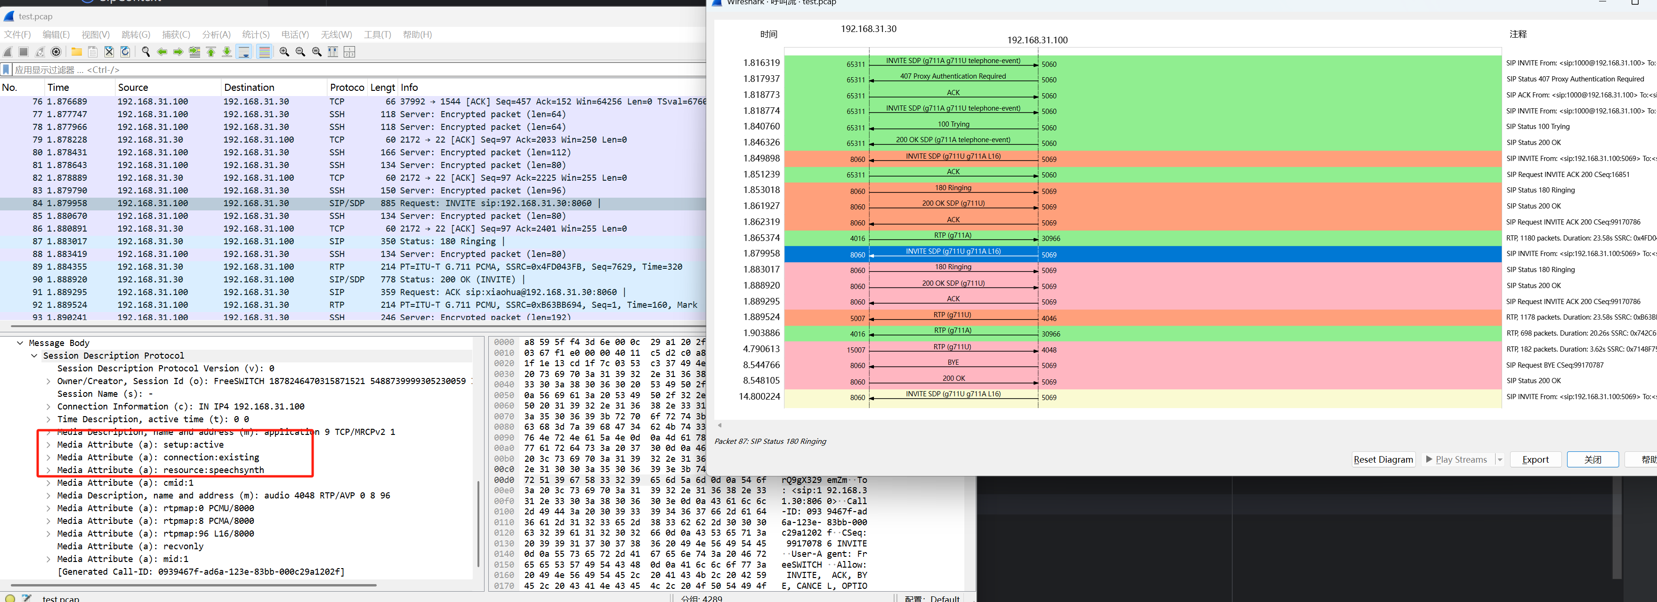The width and height of the screenshot is (1657, 602).
Task: Click the open capture file folder icon
Action: [x=77, y=52]
